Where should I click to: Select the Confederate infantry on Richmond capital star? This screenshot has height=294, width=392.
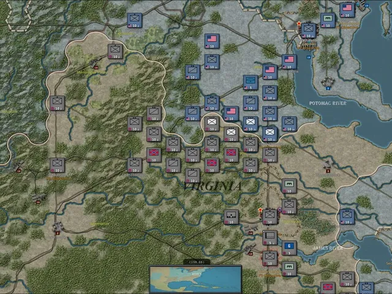tap(269, 217)
